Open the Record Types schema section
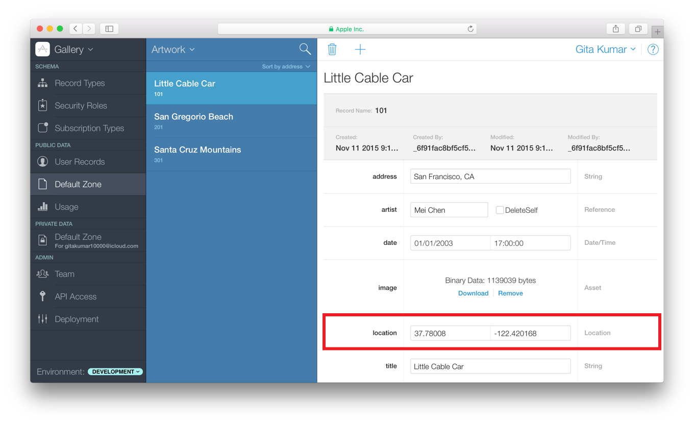The image size is (694, 426). 80,83
